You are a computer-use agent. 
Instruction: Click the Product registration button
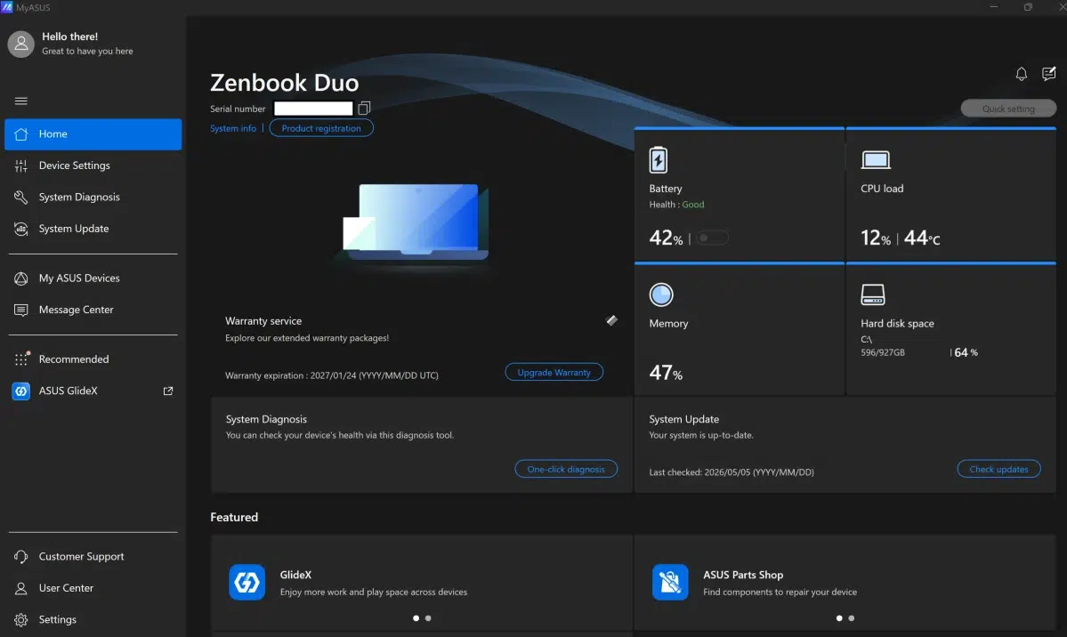coord(321,128)
